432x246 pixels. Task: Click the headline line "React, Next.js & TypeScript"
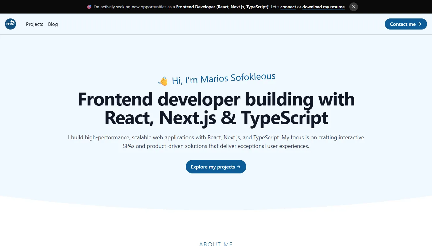(x=216, y=118)
